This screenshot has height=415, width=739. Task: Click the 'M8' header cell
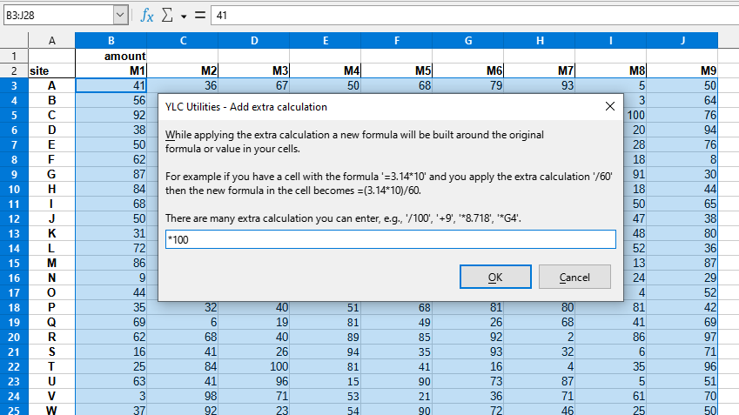click(x=611, y=70)
